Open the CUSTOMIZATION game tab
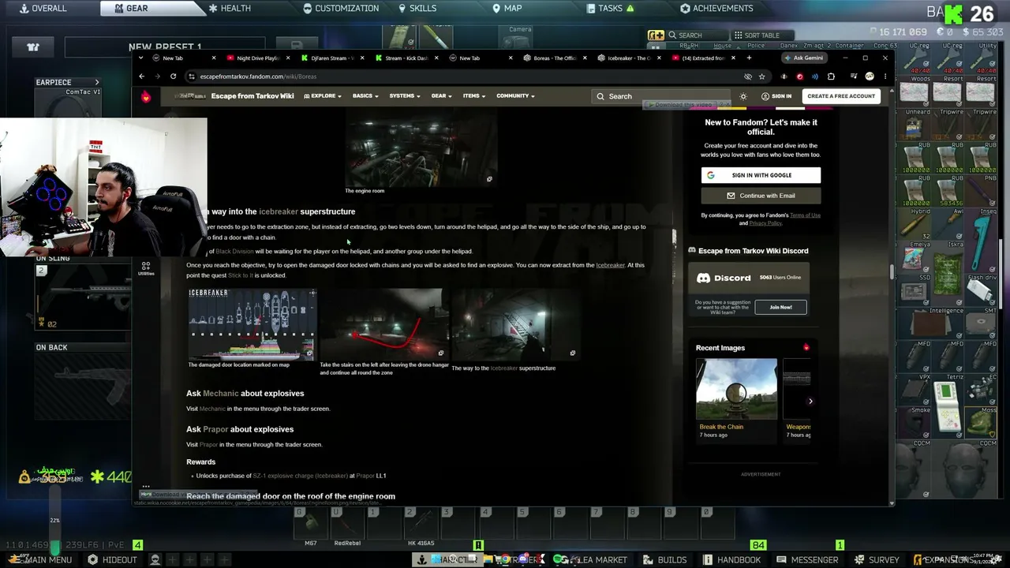This screenshot has width=1010, height=568. point(341,8)
